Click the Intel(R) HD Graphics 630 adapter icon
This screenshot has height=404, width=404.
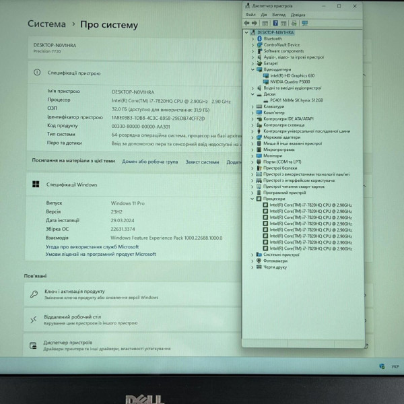(x=266, y=75)
